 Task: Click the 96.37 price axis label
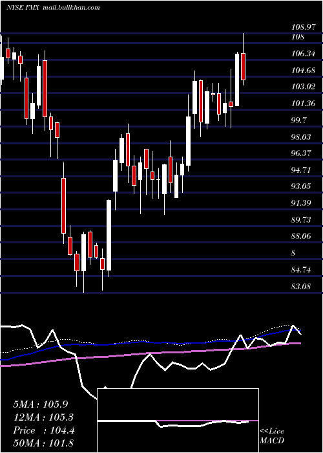coord(301,153)
